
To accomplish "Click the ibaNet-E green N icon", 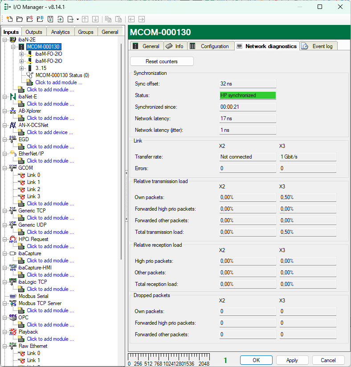I will coord(12,97).
